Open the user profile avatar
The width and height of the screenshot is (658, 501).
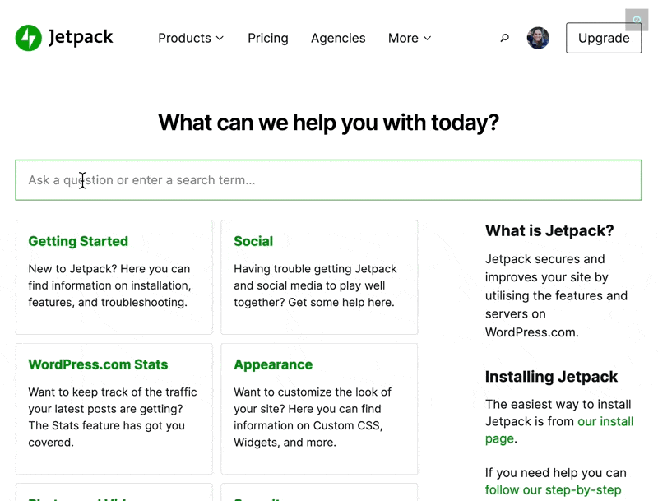coord(538,38)
